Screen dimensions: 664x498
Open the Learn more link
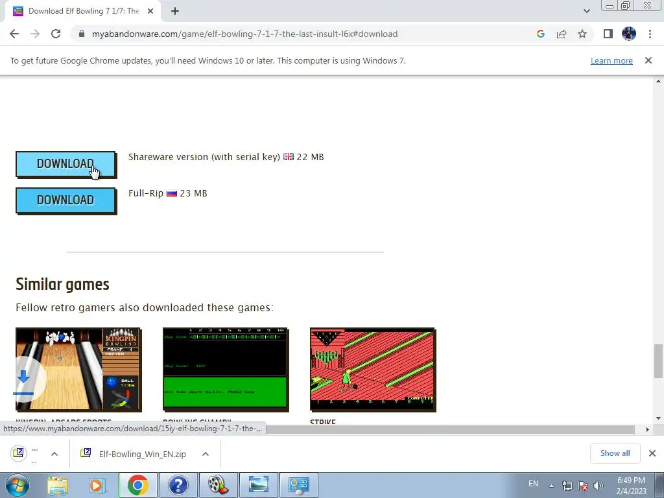click(611, 60)
